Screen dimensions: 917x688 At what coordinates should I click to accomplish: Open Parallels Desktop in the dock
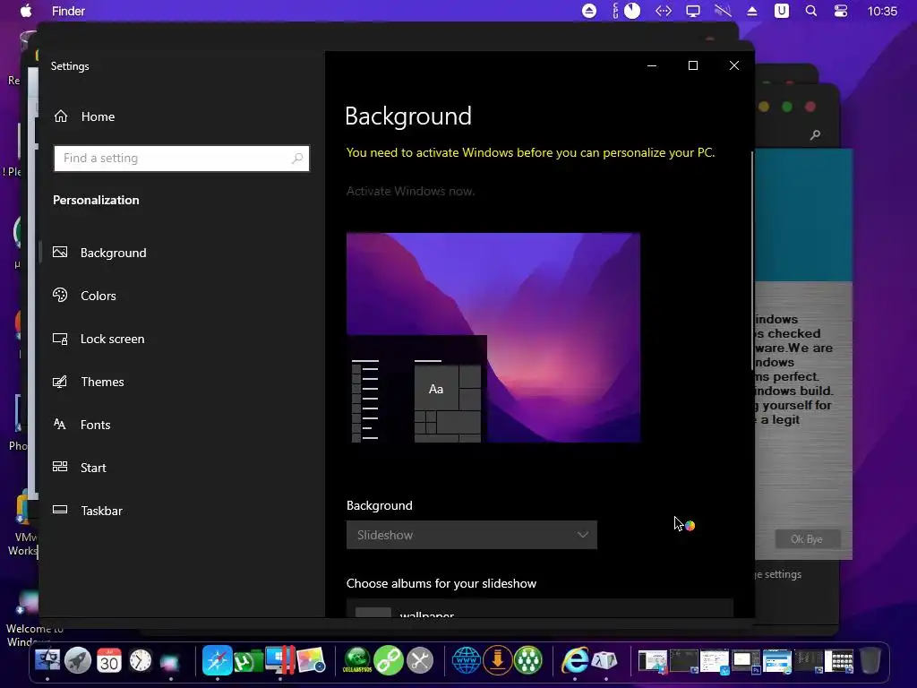pyautogui.click(x=279, y=660)
